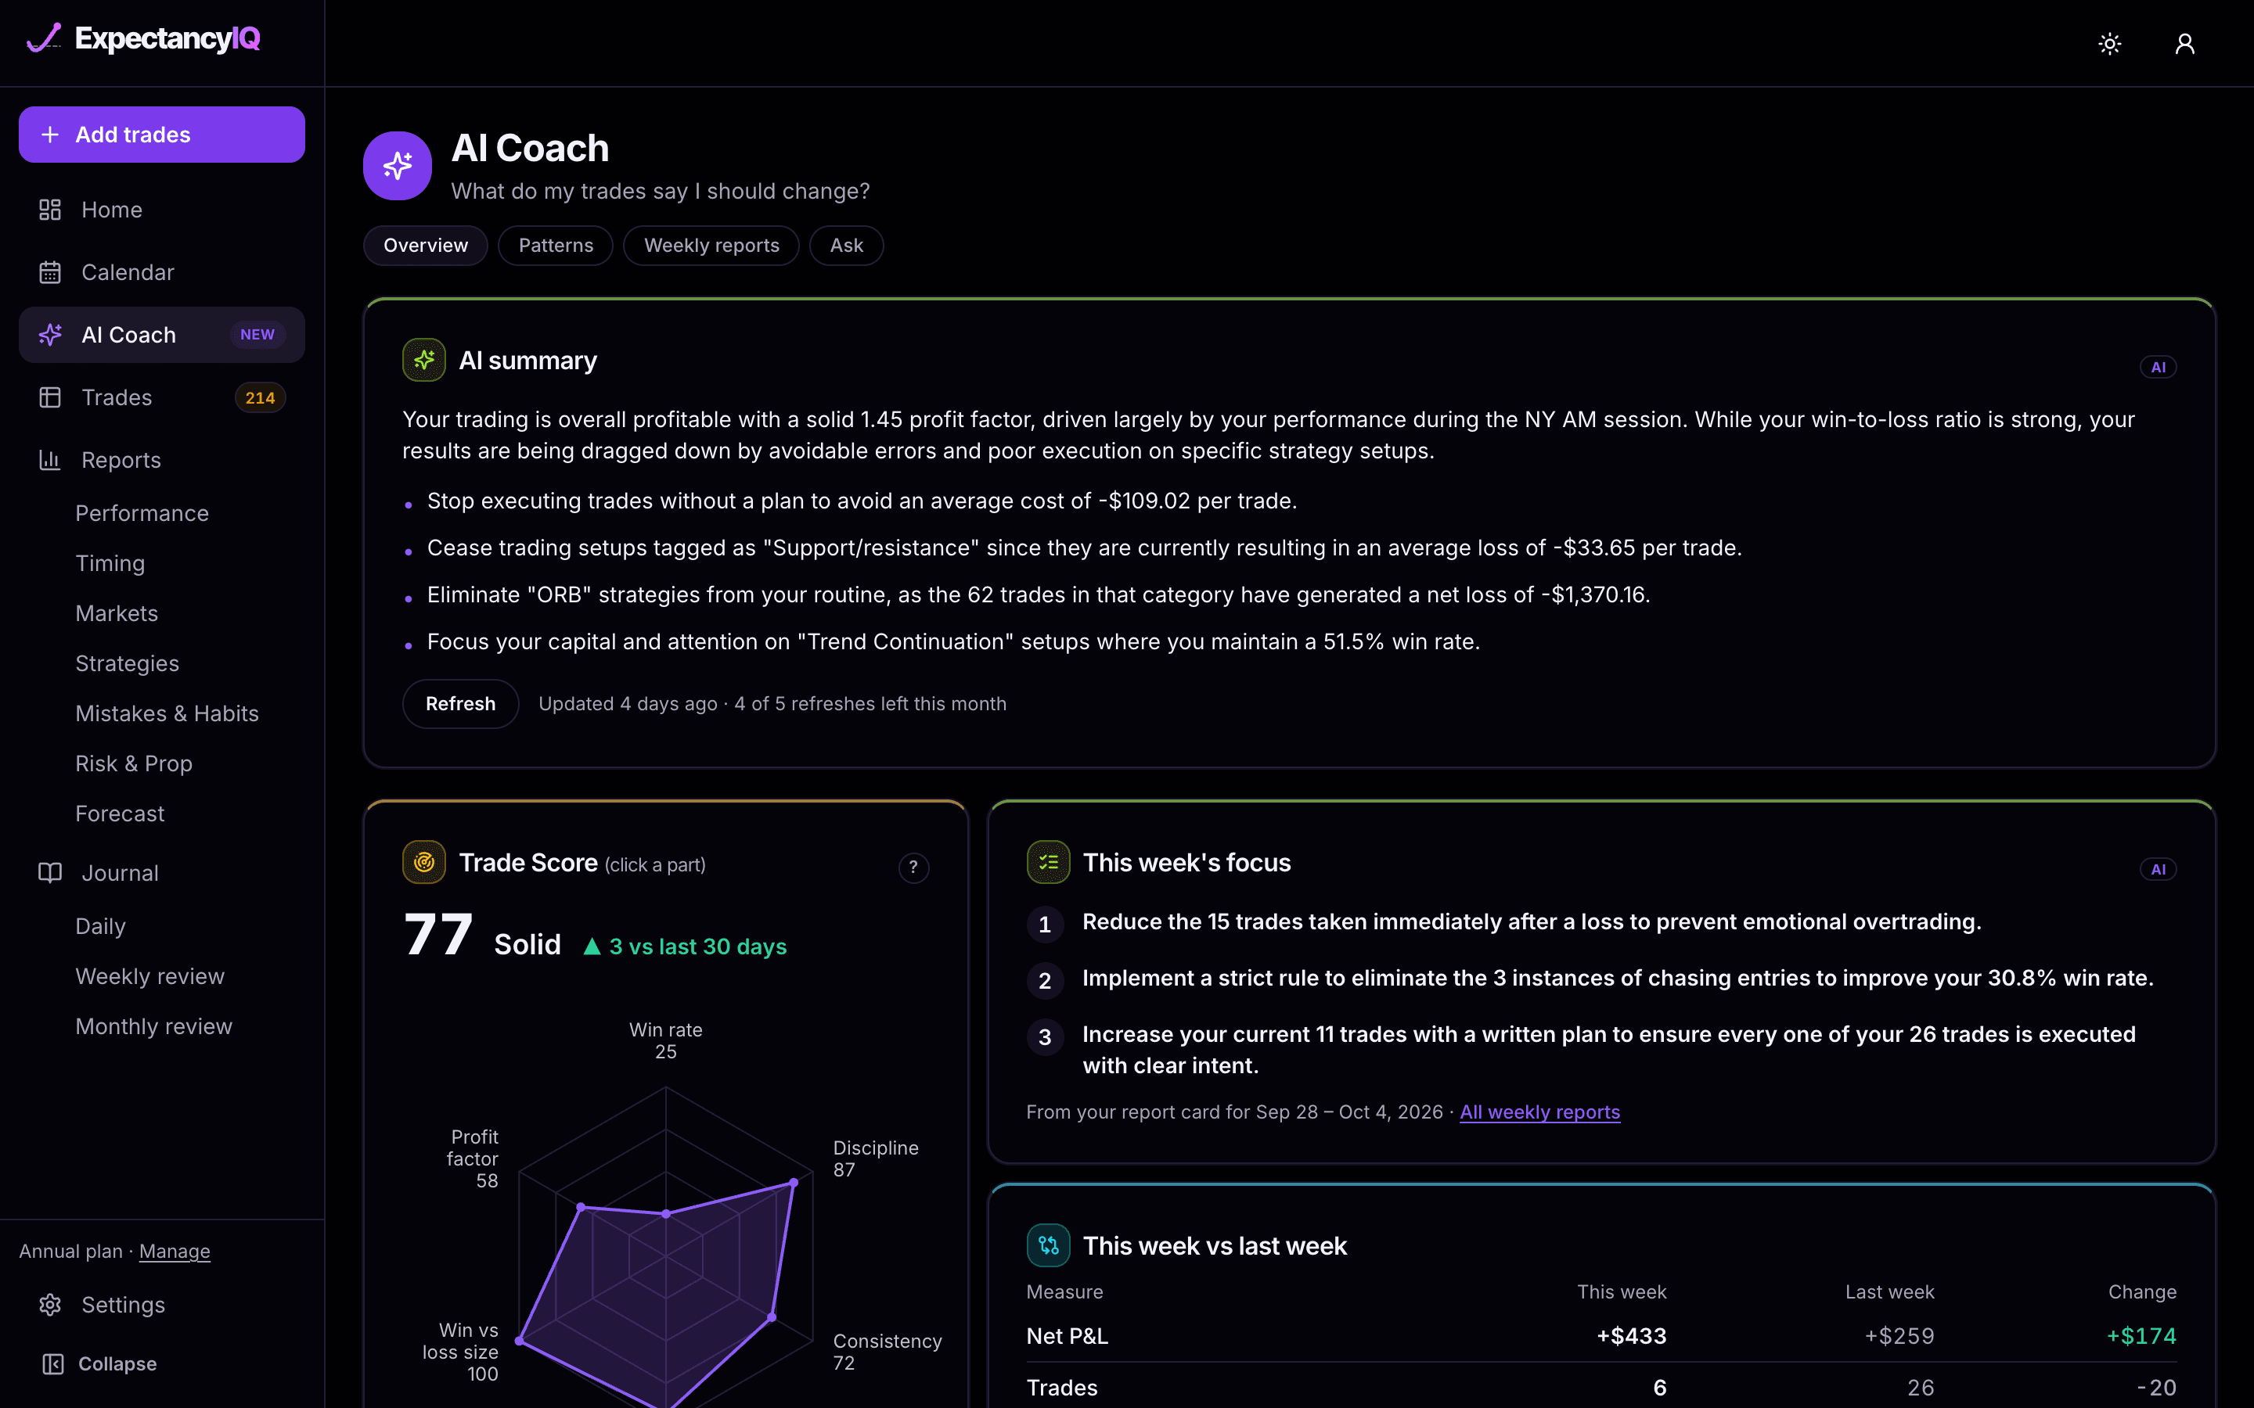Switch to the Ask tab
Image resolution: width=2254 pixels, height=1408 pixels.
click(x=847, y=246)
